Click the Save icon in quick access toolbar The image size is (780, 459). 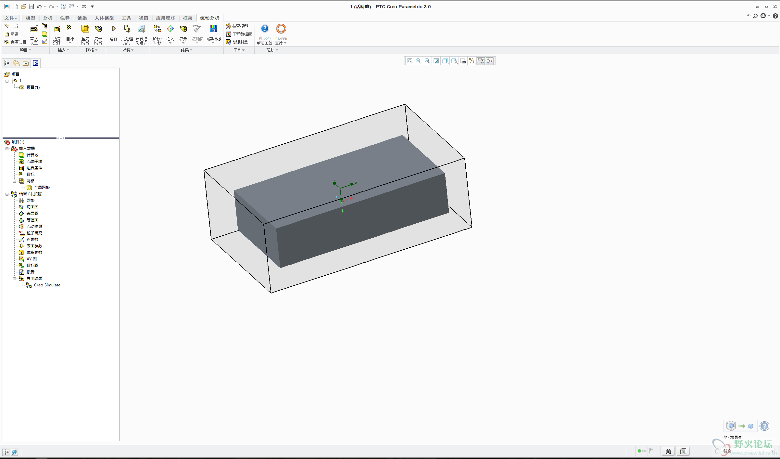[31, 7]
